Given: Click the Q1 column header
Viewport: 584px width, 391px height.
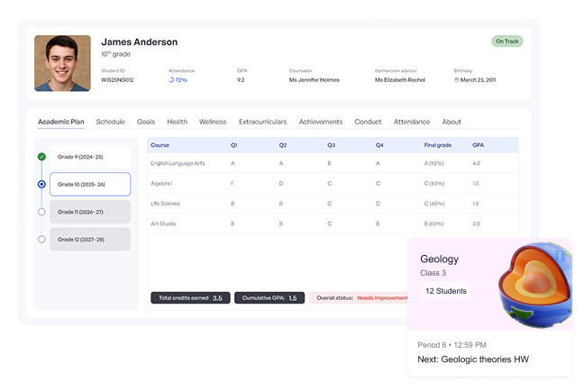Looking at the screenshot, I should (x=234, y=145).
